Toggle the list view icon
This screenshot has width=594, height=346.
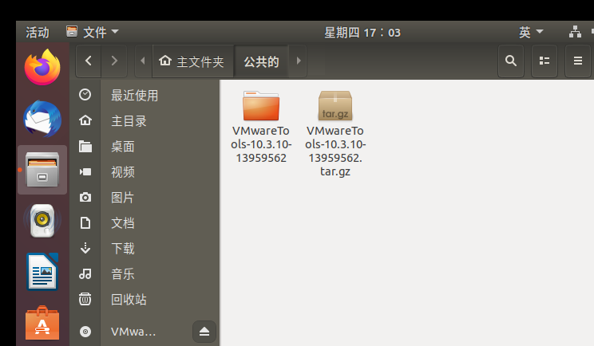pos(544,61)
